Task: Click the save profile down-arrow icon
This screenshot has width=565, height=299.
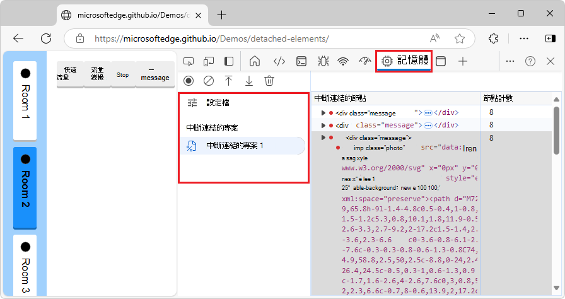Action: (x=249, y=81)
